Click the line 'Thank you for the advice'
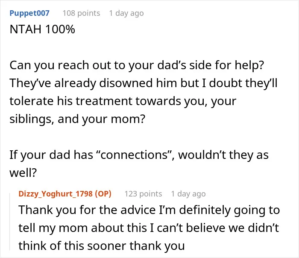 (x=149, y=210)
